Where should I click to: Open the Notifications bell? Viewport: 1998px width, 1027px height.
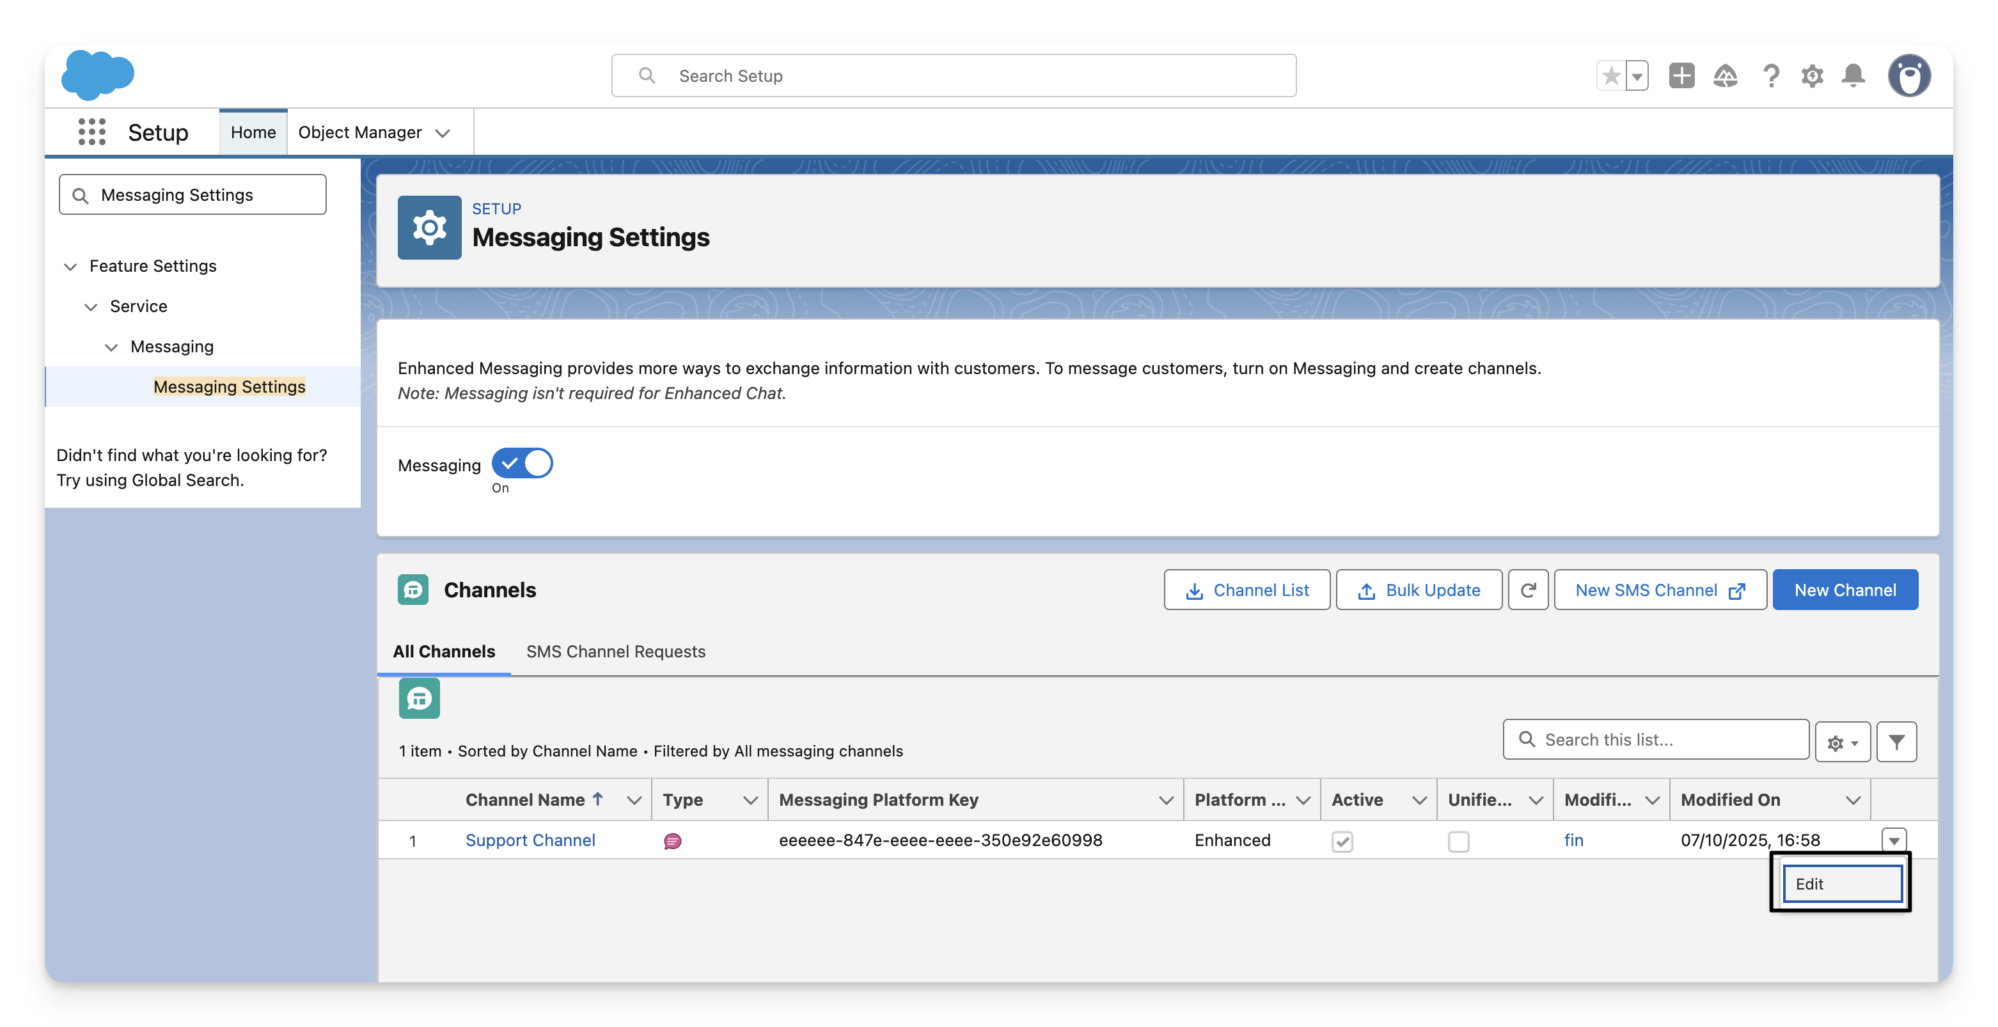[1853, 76]
